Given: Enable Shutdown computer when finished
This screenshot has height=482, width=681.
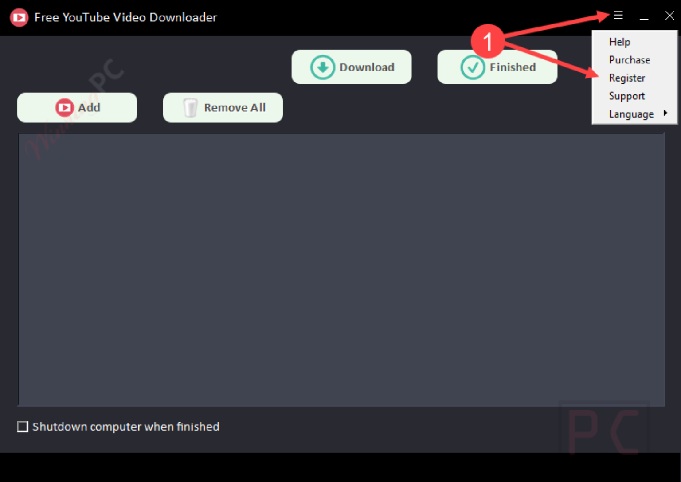Looking at the screenshot, I should (23, 427).
